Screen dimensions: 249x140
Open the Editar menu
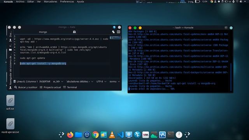[31, 2]
